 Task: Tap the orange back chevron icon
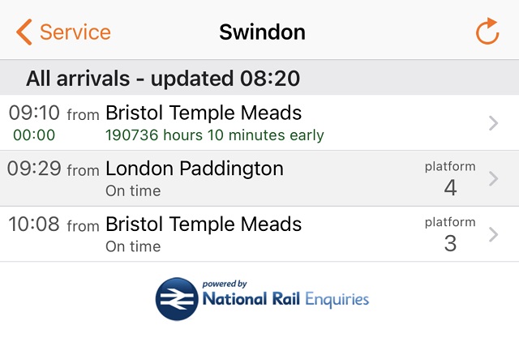24,32
